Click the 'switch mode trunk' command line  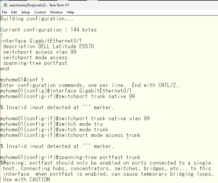click(54, 130)
